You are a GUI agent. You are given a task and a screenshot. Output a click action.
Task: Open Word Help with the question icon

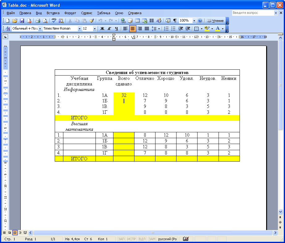(x=200, y=21)
